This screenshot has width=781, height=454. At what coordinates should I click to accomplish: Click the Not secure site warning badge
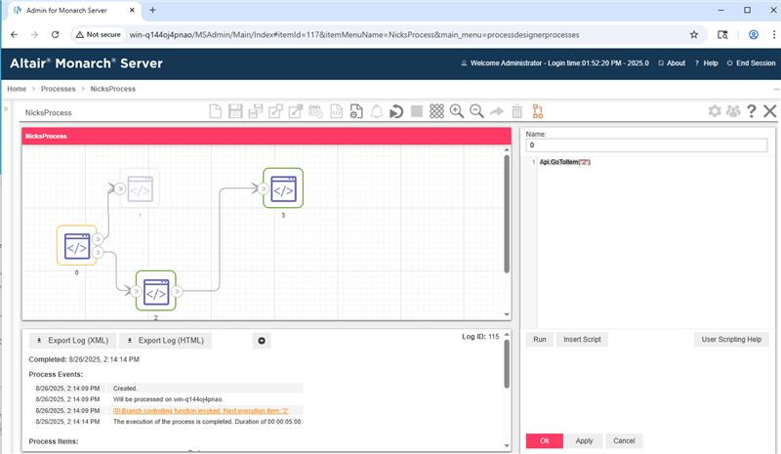tap(99, 35)
